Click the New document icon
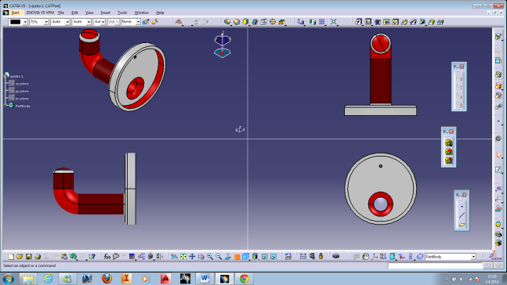 pyautogui.click(x=11, y=257)
